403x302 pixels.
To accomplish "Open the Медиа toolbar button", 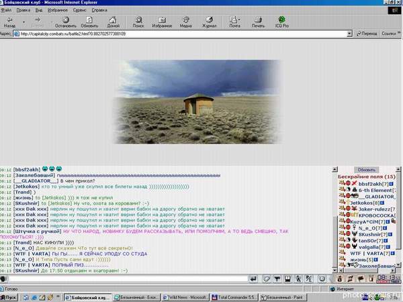I will (x=185, y=22).
